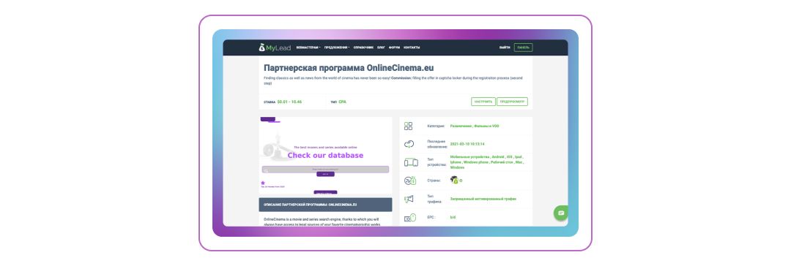Click the rate value $0.01 - 10.46
Viewport: 791px width, 266px height.
pos(289,102)
